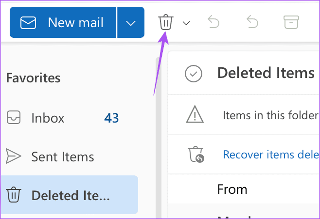Click the warning triangle icon

(195, 114)
